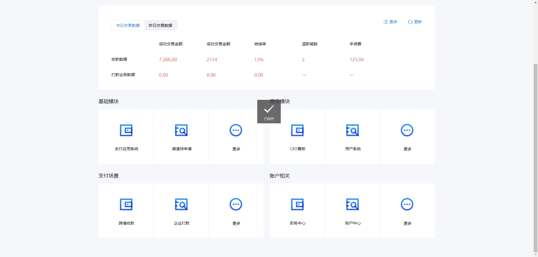Click the 手续费 column header

point(355,44)
